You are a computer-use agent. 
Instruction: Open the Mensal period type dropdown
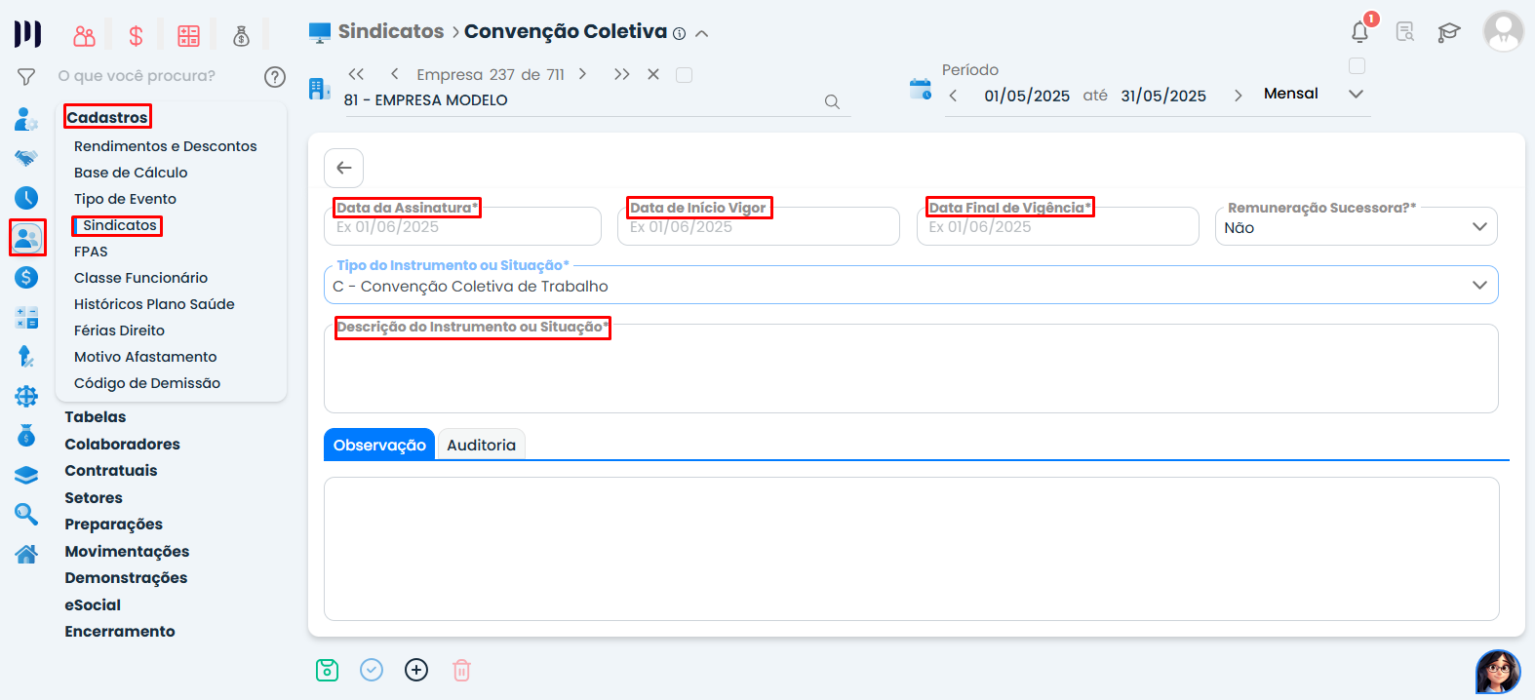(x=1313, y=95)
